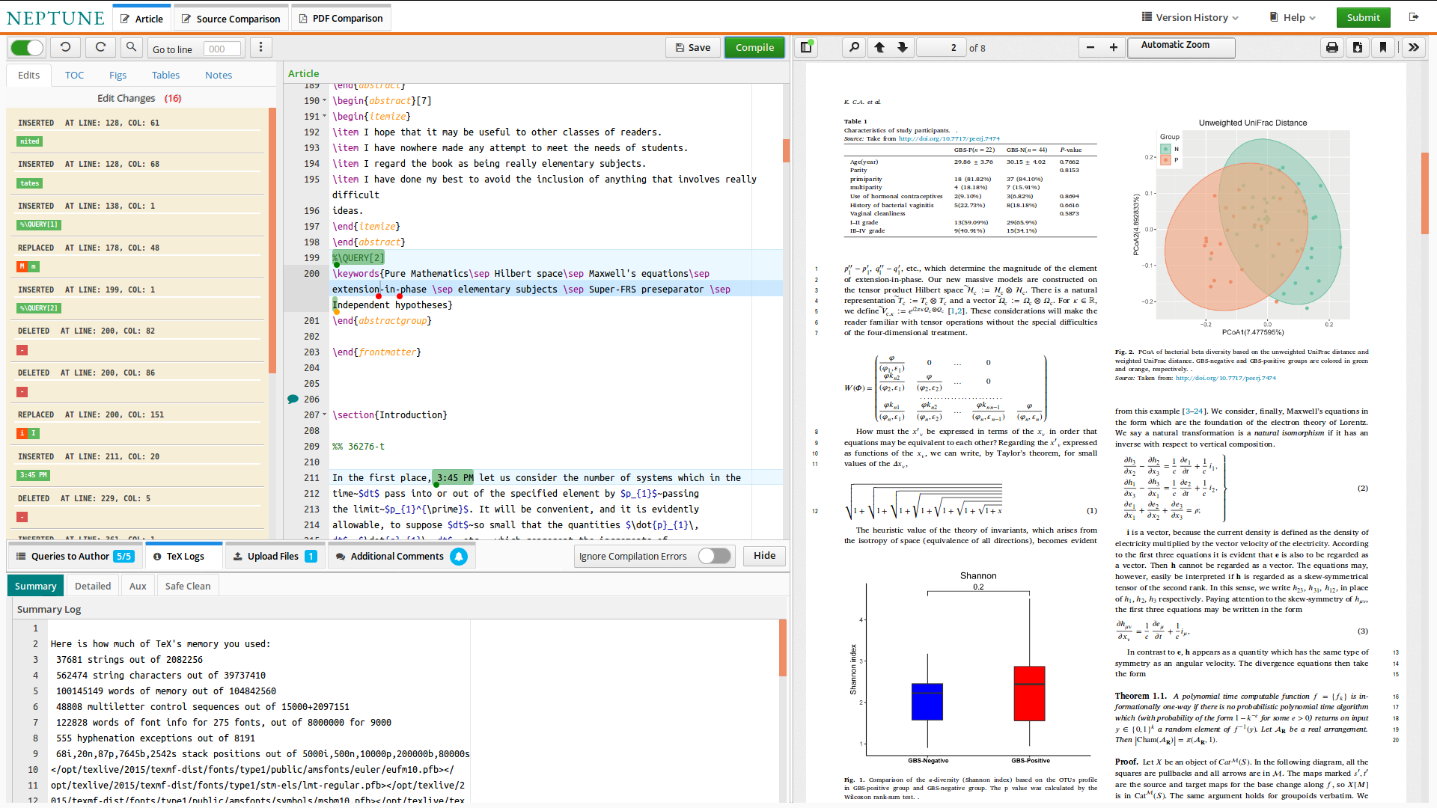Click the undo icon in editor toolbar

point(65,48)
